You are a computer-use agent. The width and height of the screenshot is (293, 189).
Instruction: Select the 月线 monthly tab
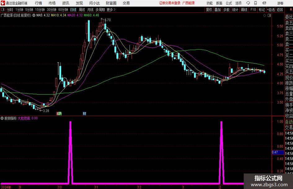tap(91, 10)
